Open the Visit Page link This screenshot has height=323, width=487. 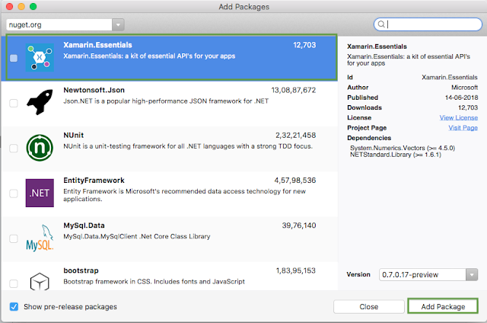463,127
